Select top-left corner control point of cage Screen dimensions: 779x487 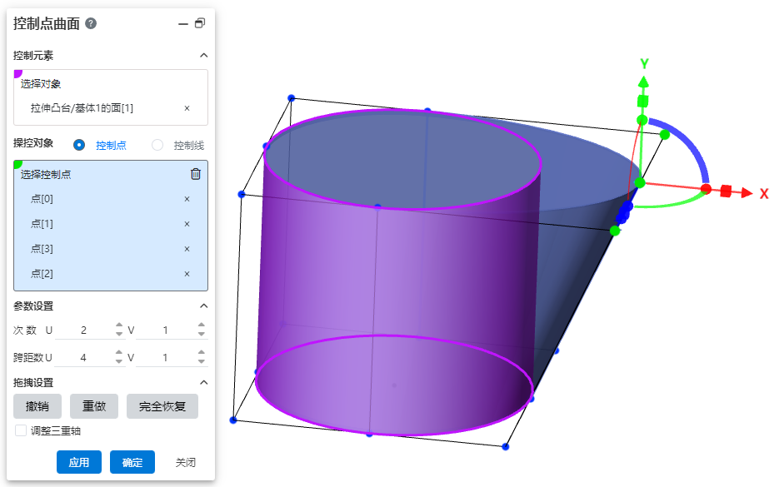click(291, 98)
